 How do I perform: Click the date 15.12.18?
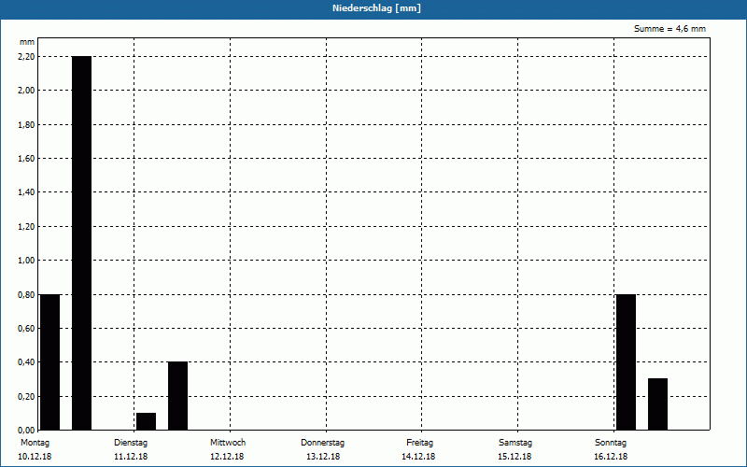tap(514, 457)
